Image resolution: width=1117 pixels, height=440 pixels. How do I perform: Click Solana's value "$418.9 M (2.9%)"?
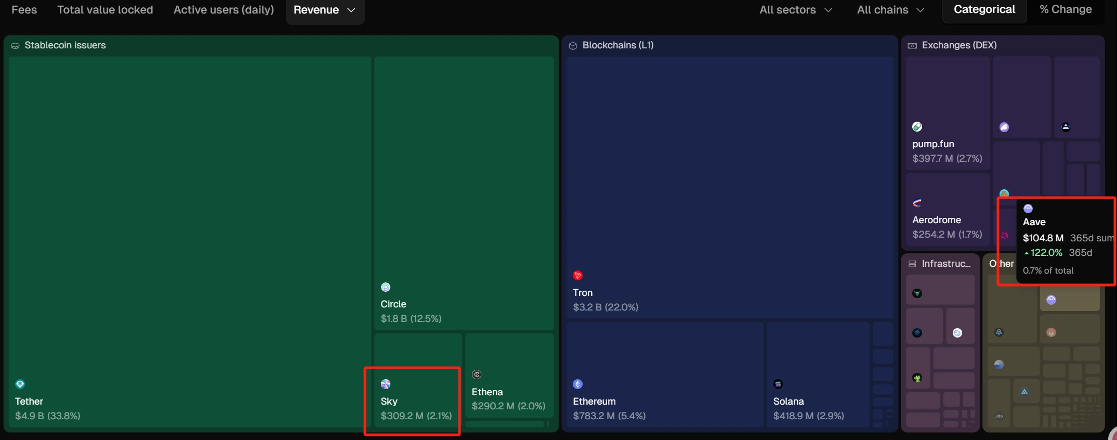tap(809, 416)
